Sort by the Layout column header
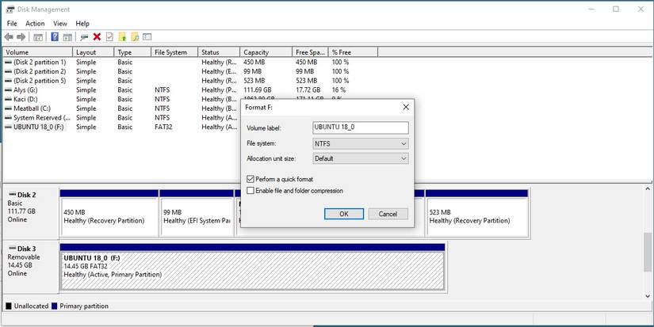Image resolution: width=654 pixels, height=327 pixels. (94, 52)
